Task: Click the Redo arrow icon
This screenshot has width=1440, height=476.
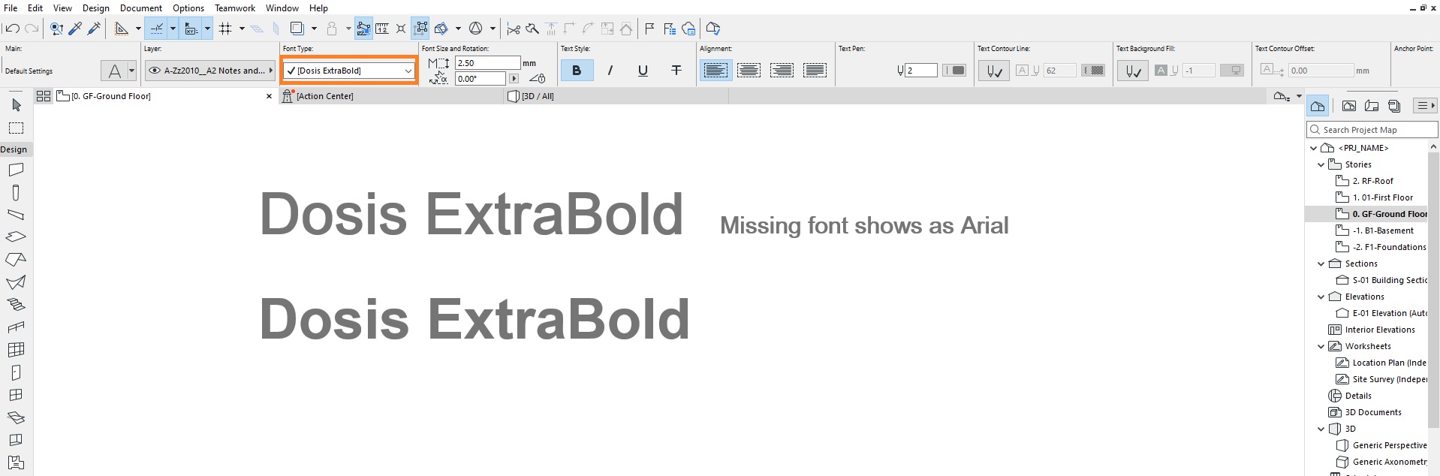Action: point(32,29)
